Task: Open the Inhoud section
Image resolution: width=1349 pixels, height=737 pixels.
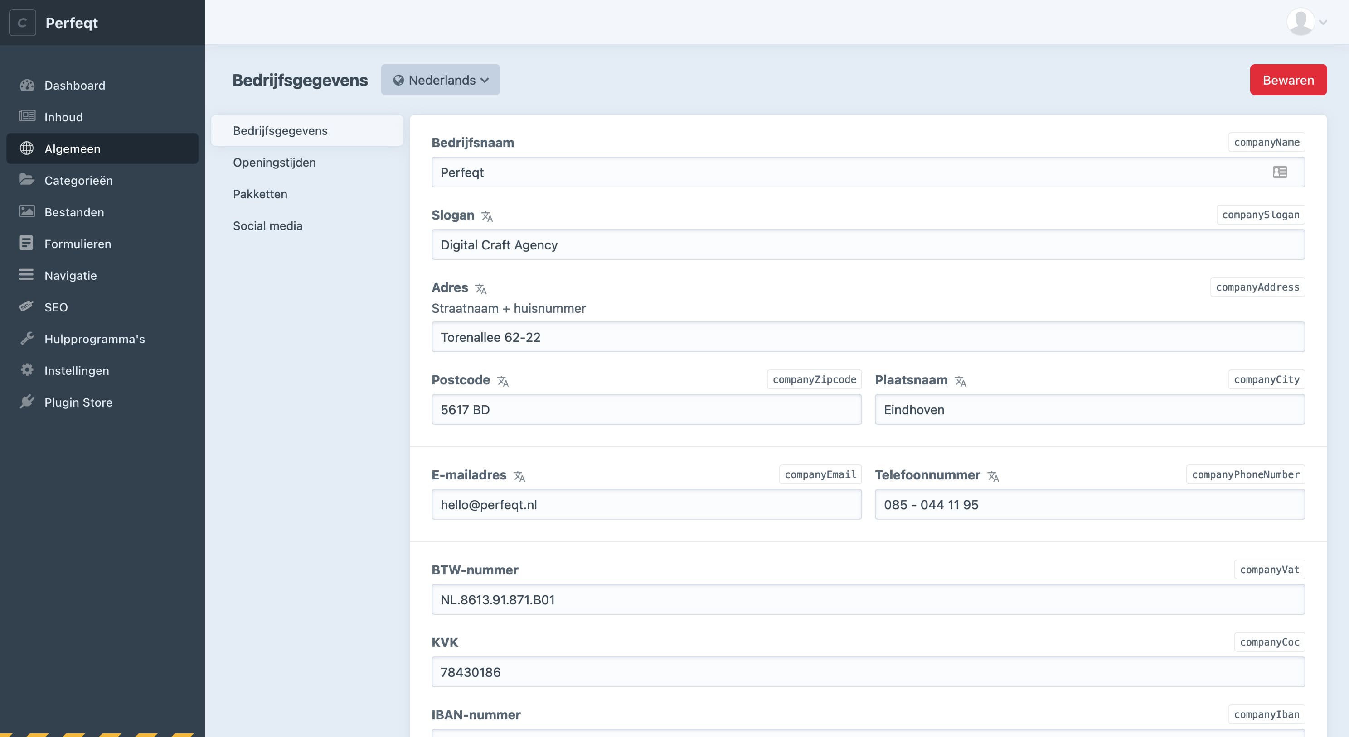Action: click(x=102, y=117)
